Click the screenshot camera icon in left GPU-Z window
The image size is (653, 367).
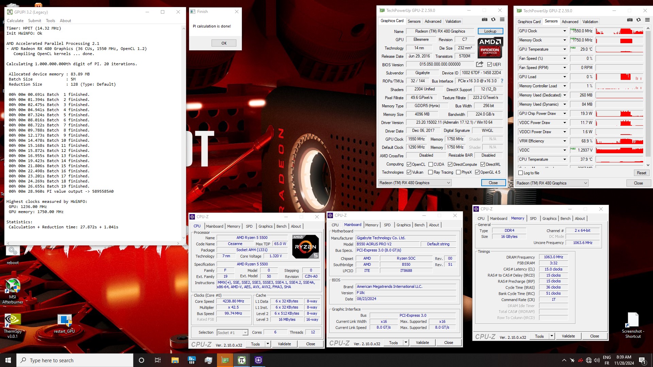pyautogui.click(x=485, y=20)
